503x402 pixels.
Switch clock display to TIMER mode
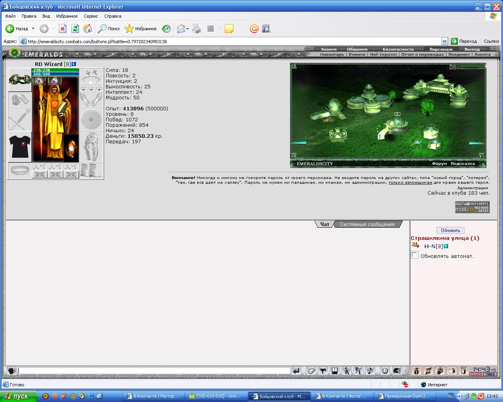coord(490,374)
